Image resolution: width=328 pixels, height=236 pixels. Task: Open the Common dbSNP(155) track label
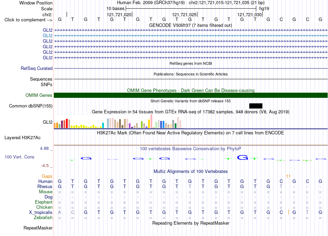(30, 106)
